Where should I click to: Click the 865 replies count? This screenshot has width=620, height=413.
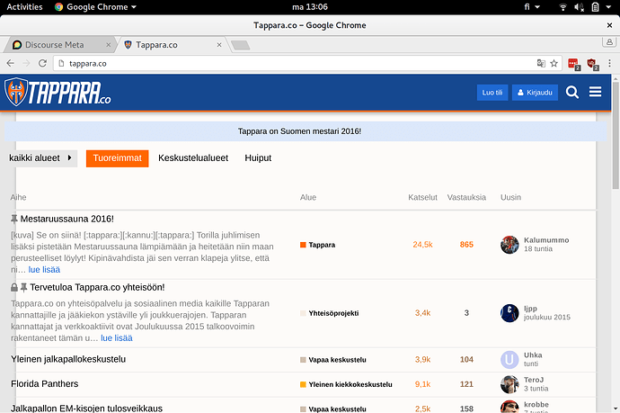[x=466, y=245]
